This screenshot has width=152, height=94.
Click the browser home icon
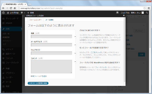point(15,8)
